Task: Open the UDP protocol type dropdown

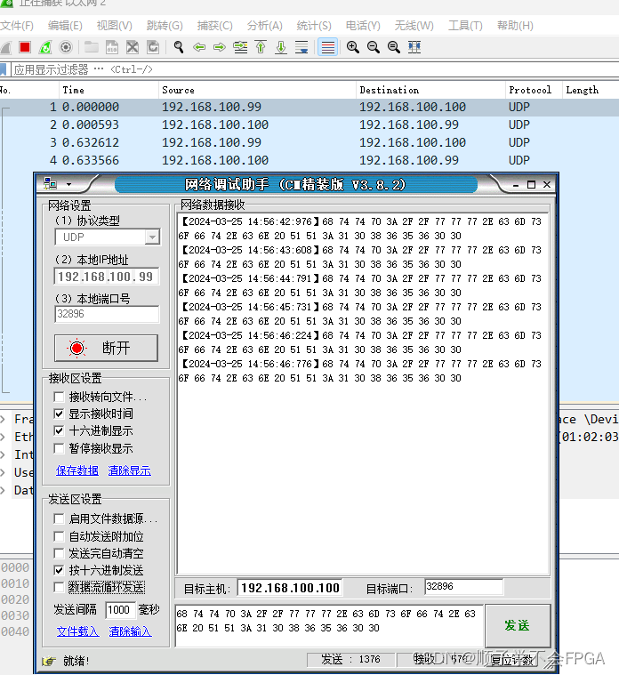Action: coord(152,237)
